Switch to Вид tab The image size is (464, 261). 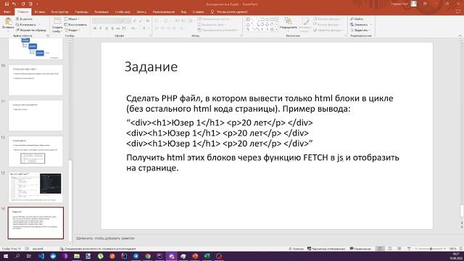183,12
